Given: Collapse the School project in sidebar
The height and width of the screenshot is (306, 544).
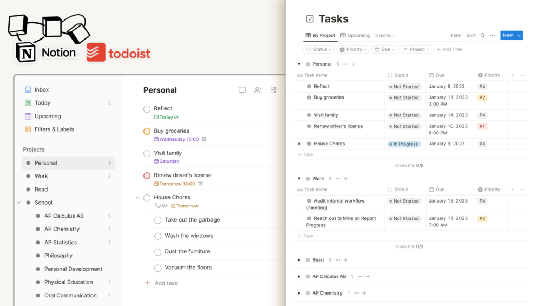Looking at the screenshot, I should click(19, 203).
